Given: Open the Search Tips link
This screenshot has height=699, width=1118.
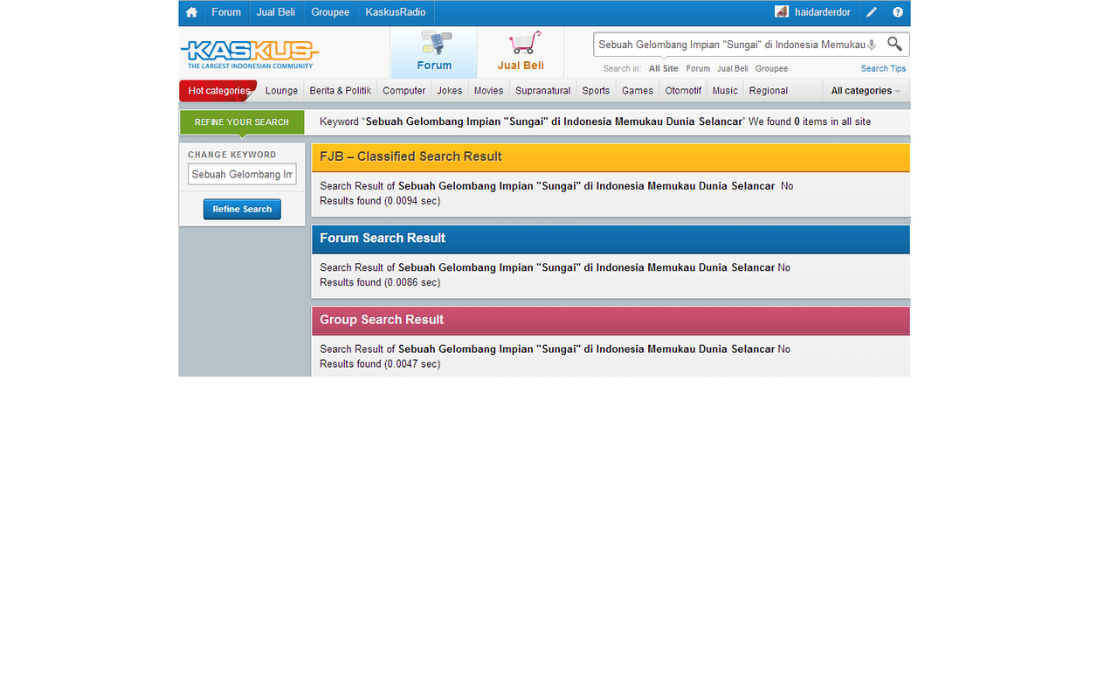Looking at the screenshot, I should click(x=883, y=68).
